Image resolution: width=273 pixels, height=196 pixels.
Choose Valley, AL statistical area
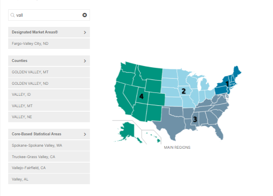[x=49, y=179]
